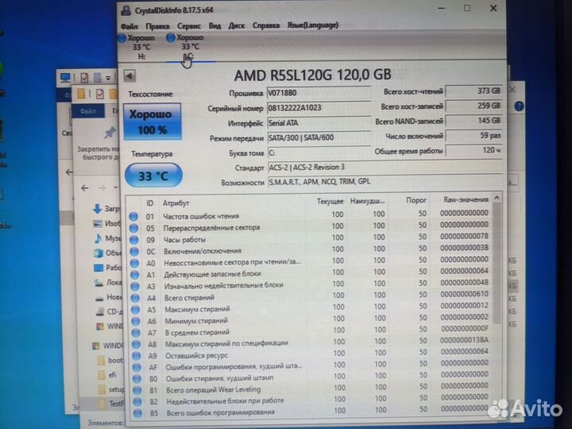Select the Частота ошибок чтения row
This screenshot has width=572, height=429.
point(309,215)
